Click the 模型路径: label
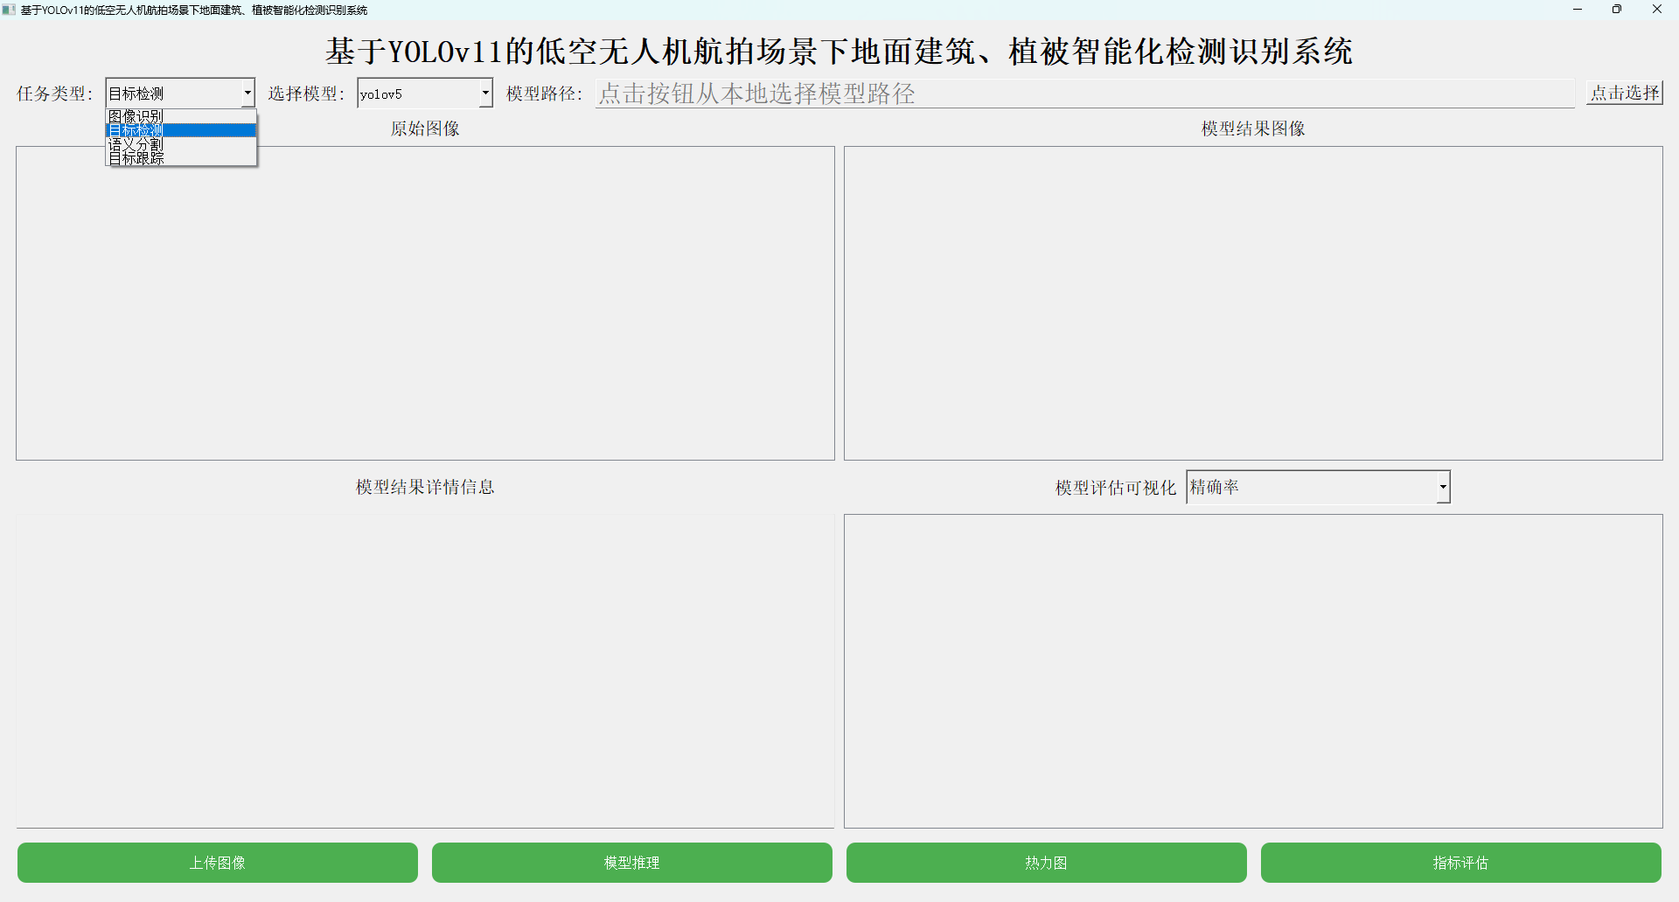The image size is (1679, 902). point(545,94)
